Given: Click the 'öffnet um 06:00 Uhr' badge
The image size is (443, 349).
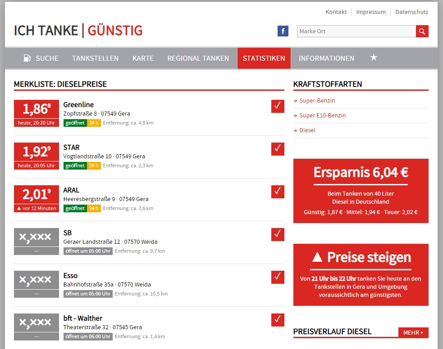Looking at the screenshot, I should click(88, 336).
